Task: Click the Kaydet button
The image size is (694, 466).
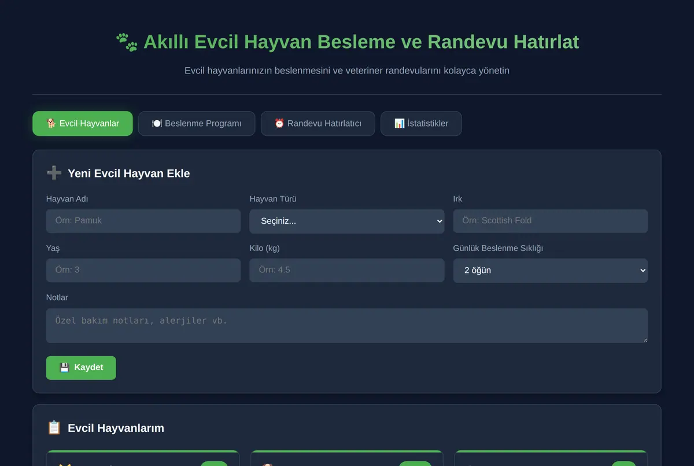Action: pos(81,368)
